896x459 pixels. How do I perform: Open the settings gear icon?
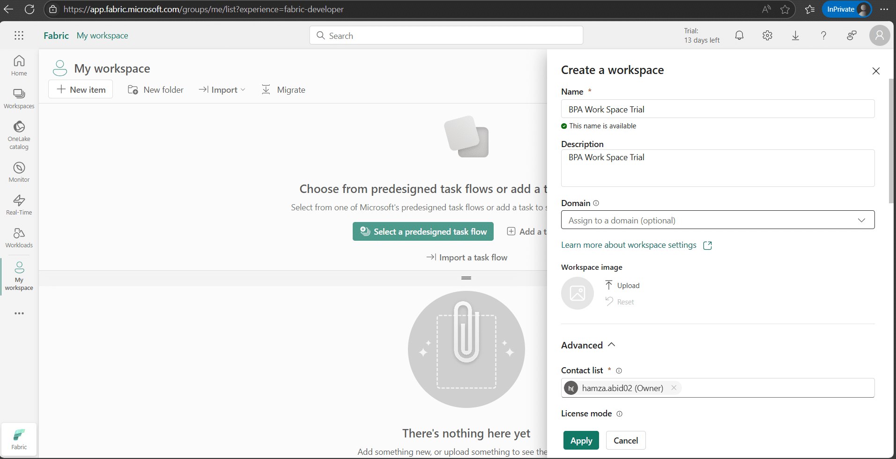point(767,36)
